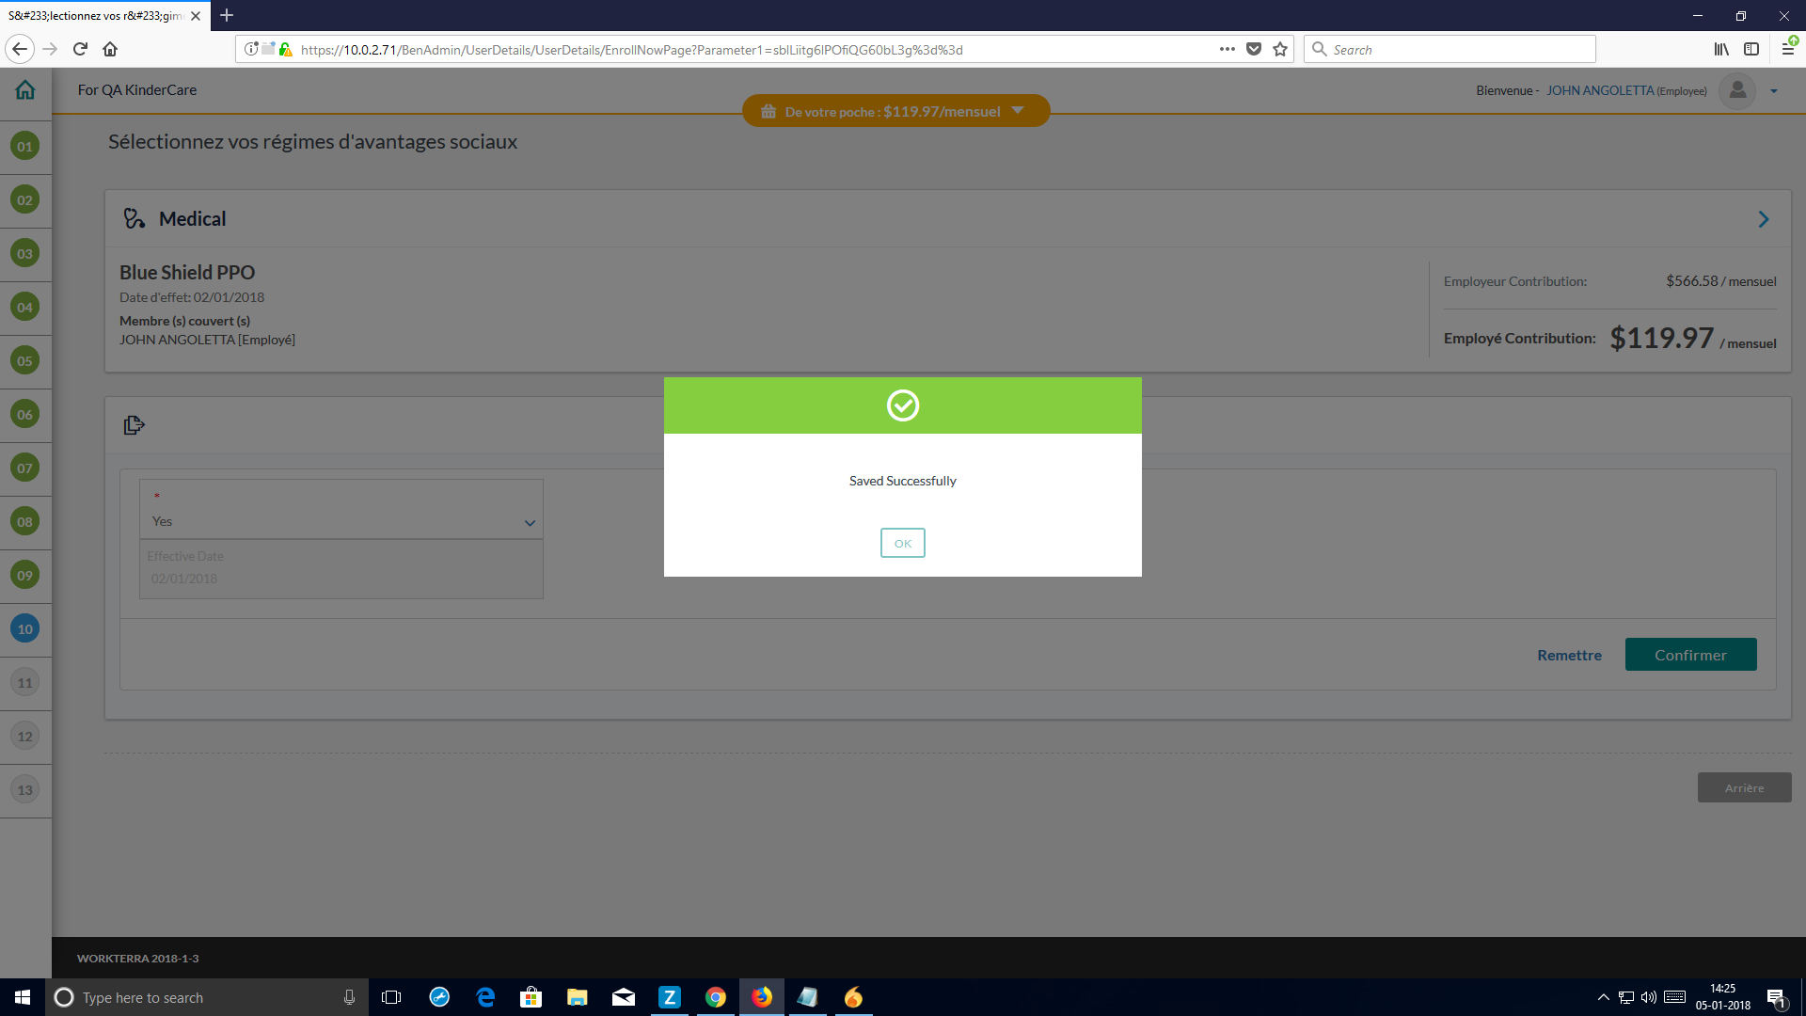Open user account menu arrow

click(1774, 91)
